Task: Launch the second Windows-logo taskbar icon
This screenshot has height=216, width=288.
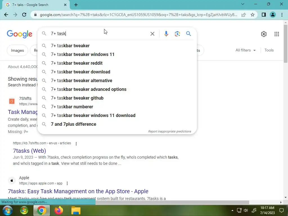Action: pos(24,210)
